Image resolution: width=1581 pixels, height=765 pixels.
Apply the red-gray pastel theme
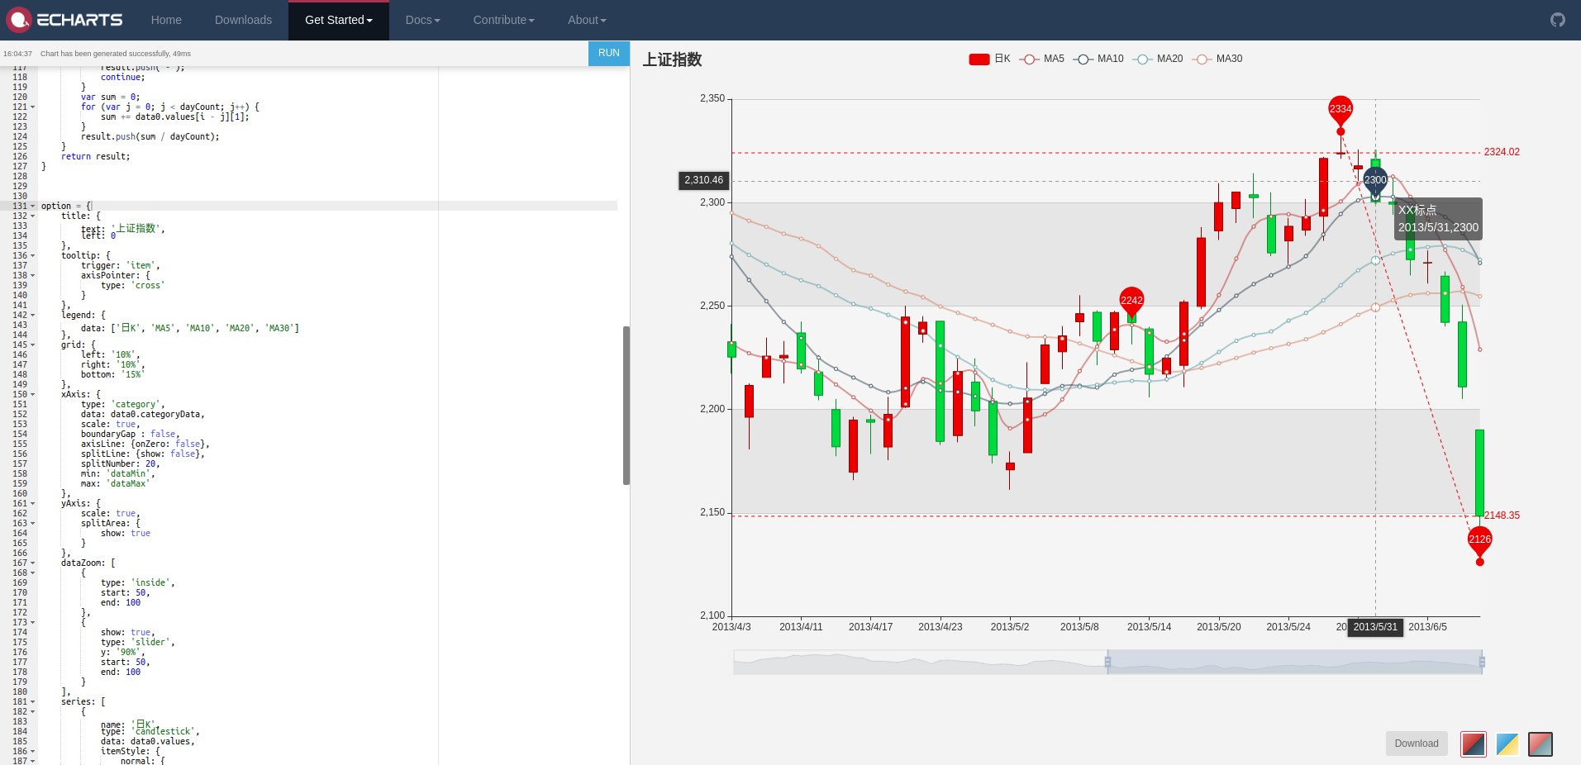pyautogui.click(x=1541, y=744)
